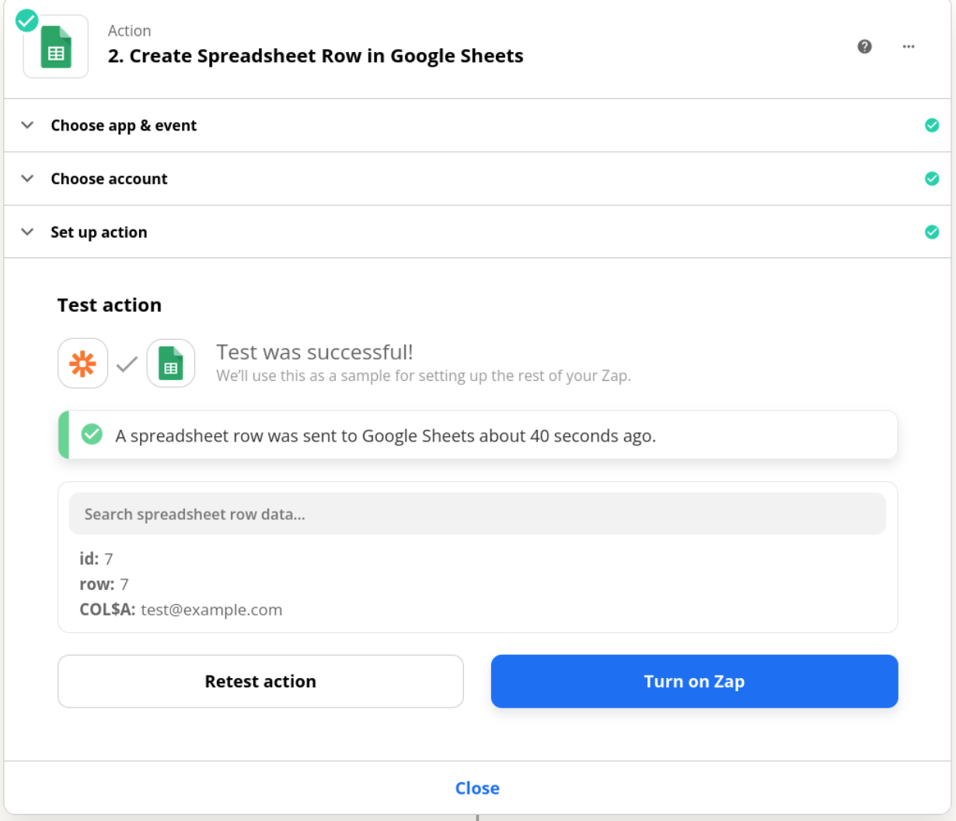This screenshot has width=956, height=821.
Task: Click the Close link at bottom
Action: (x=477, y=788)
